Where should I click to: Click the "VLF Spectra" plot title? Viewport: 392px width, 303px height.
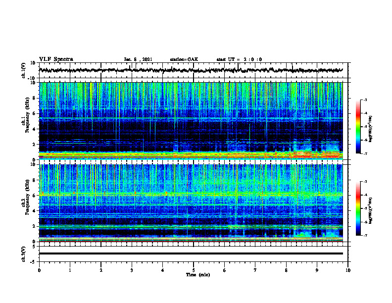click(x=56, y=59)
